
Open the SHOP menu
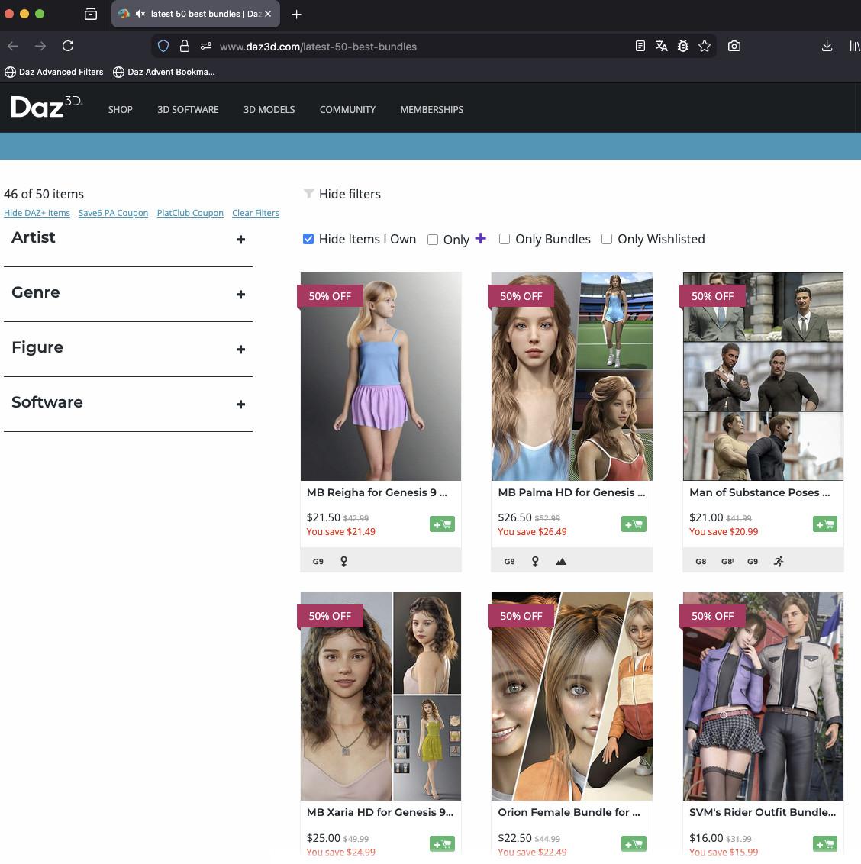[x=120, y=110]
